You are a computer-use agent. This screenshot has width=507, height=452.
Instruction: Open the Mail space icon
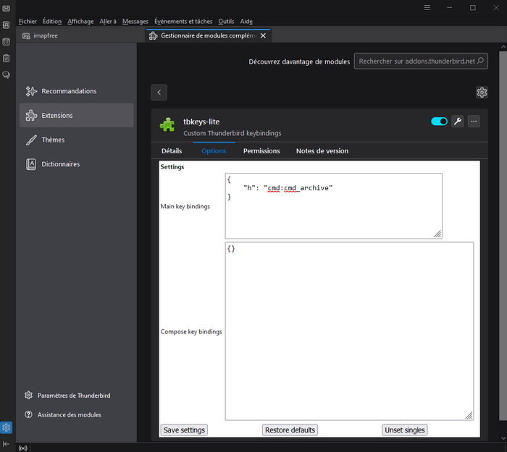pyautogui.click(x=6, y=9)
